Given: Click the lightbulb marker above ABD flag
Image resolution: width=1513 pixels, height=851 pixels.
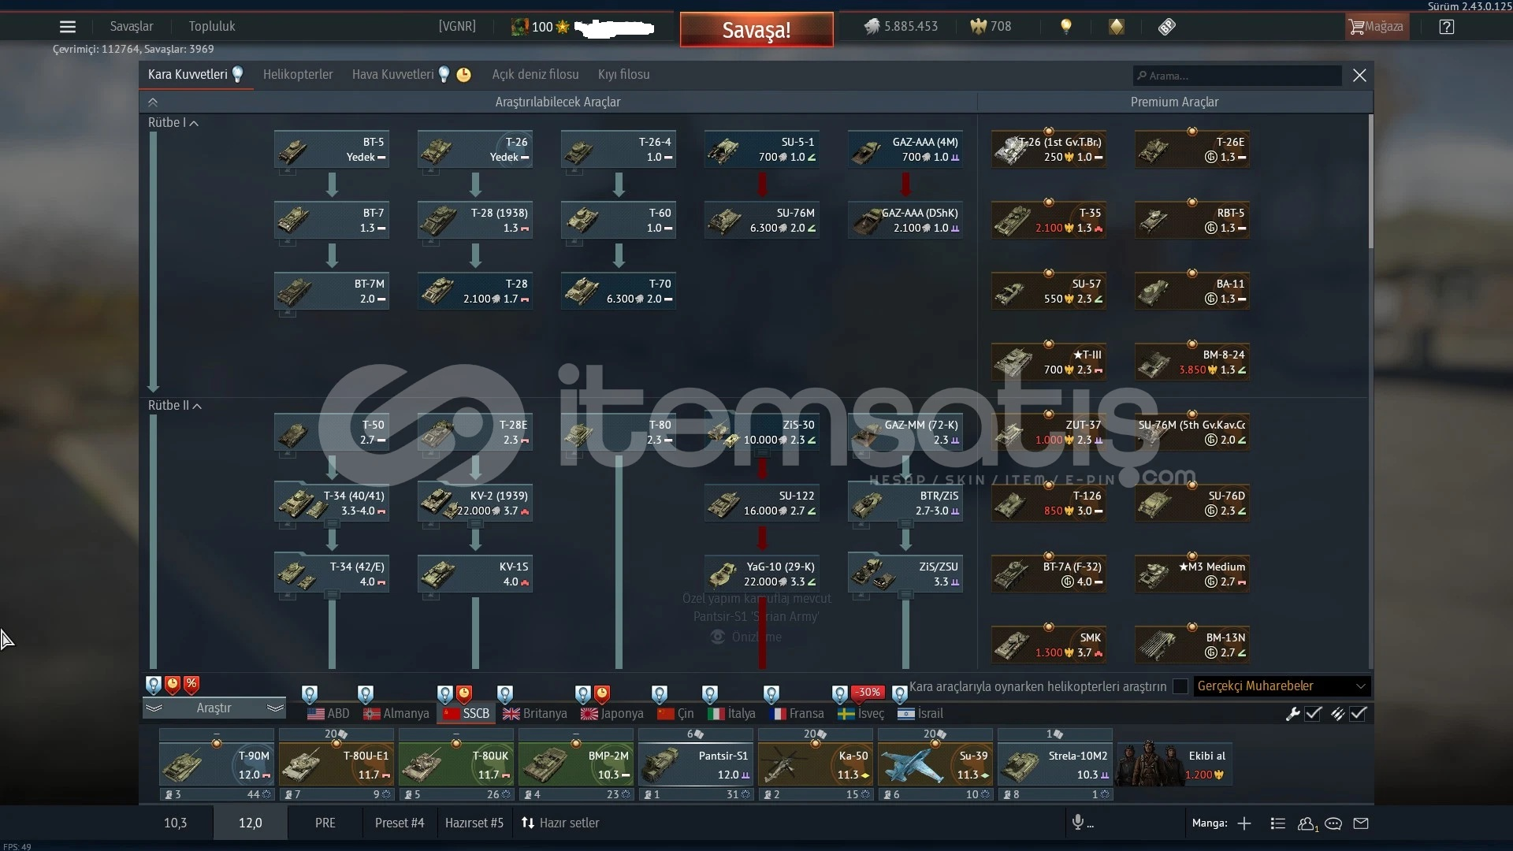Looking at the screenshot, I should click(x=310, y=694).
